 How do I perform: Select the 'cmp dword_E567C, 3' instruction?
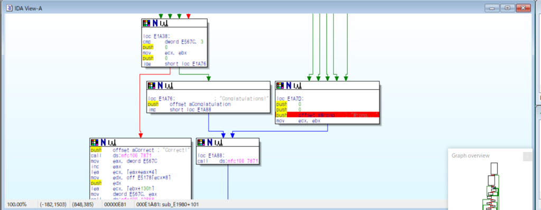[173, 41]
